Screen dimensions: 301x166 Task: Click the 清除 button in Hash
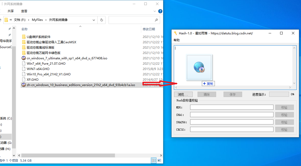coord(207,94)
